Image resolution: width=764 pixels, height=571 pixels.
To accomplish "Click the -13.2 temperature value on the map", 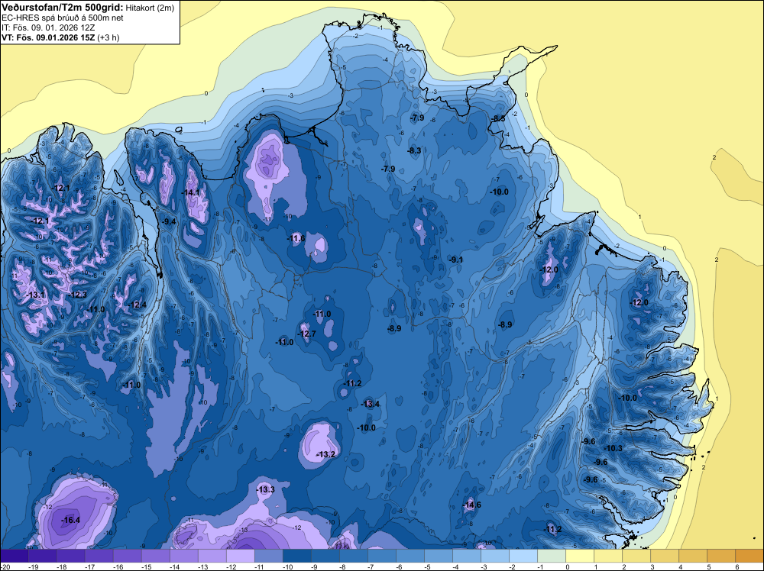I will pos(326,455).
